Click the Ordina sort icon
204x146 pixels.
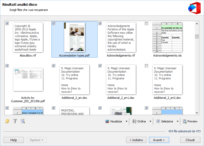[134, 121]
